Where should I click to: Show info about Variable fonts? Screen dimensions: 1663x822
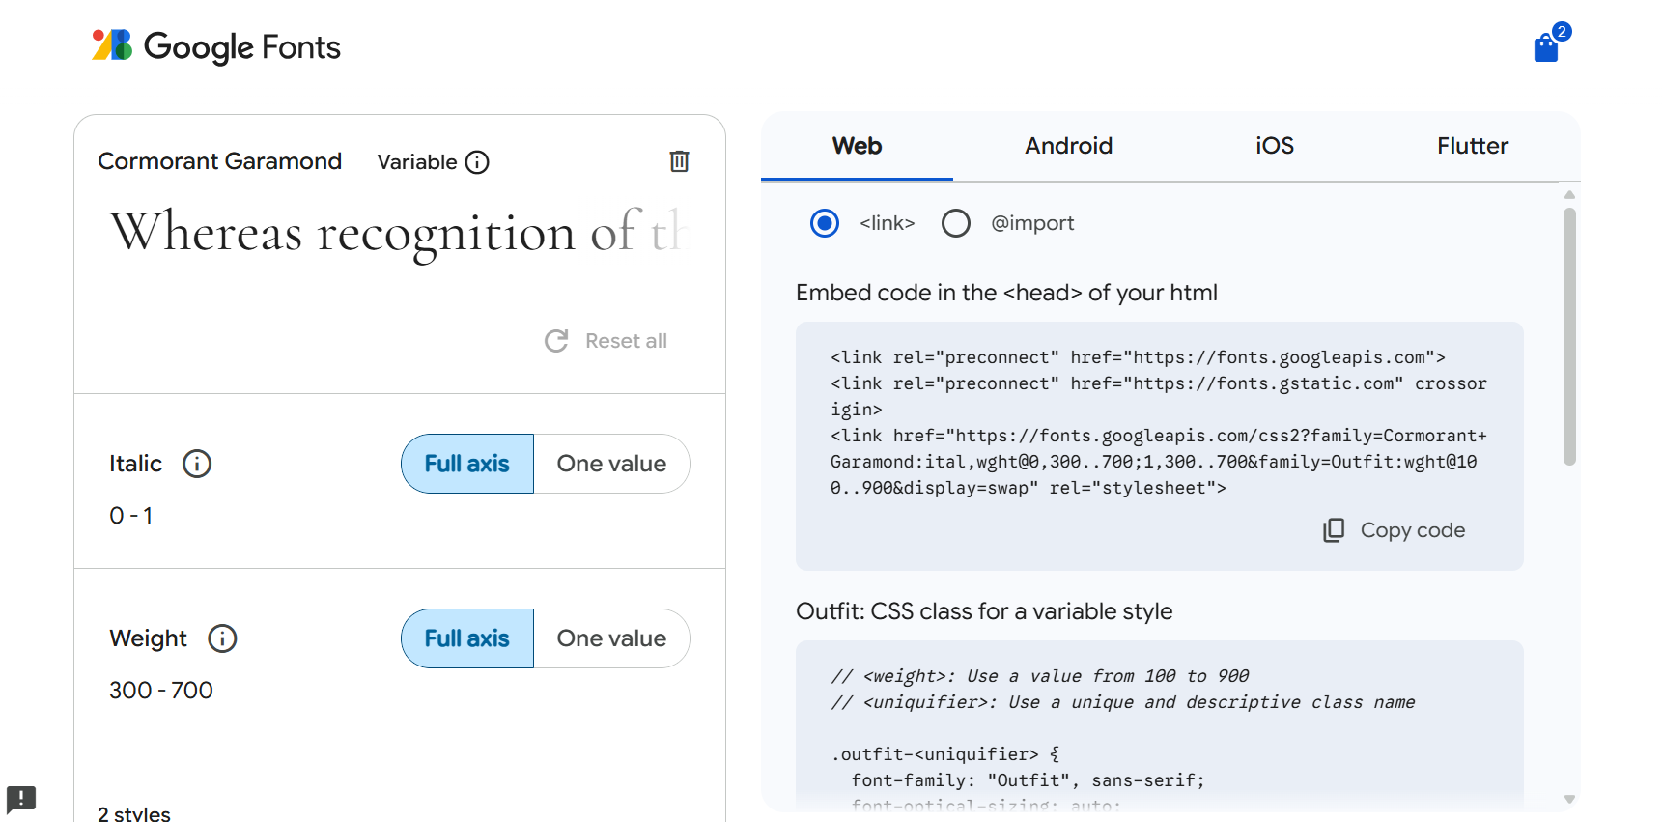pos(477,162)
